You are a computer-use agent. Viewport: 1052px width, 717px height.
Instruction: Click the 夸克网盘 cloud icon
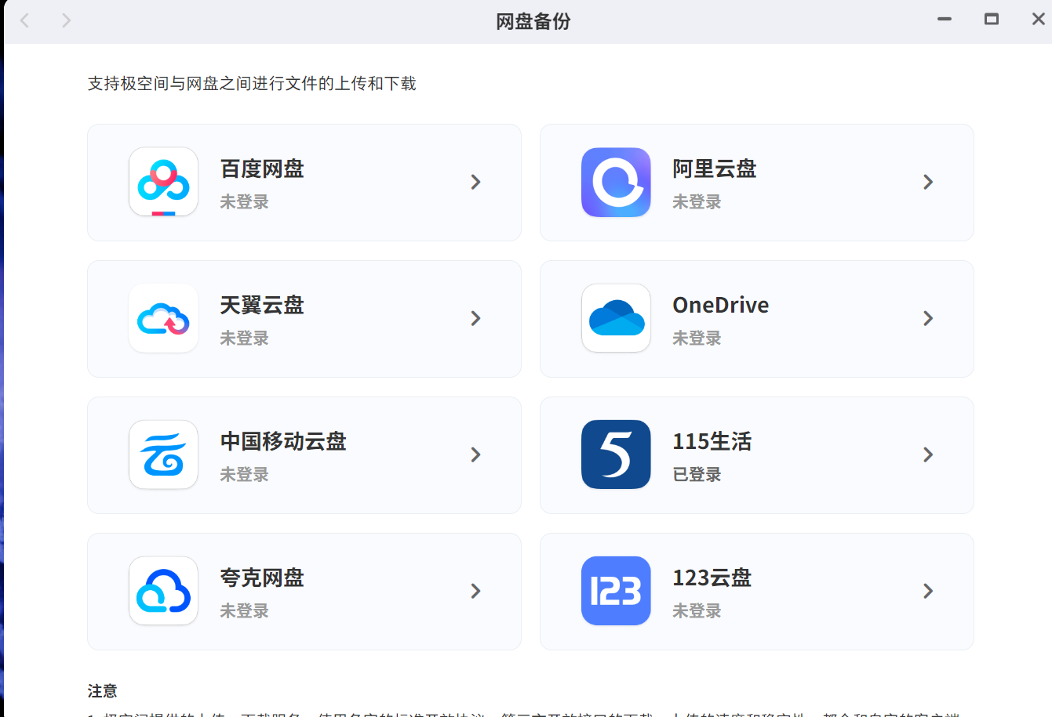(x=163, y=591)
